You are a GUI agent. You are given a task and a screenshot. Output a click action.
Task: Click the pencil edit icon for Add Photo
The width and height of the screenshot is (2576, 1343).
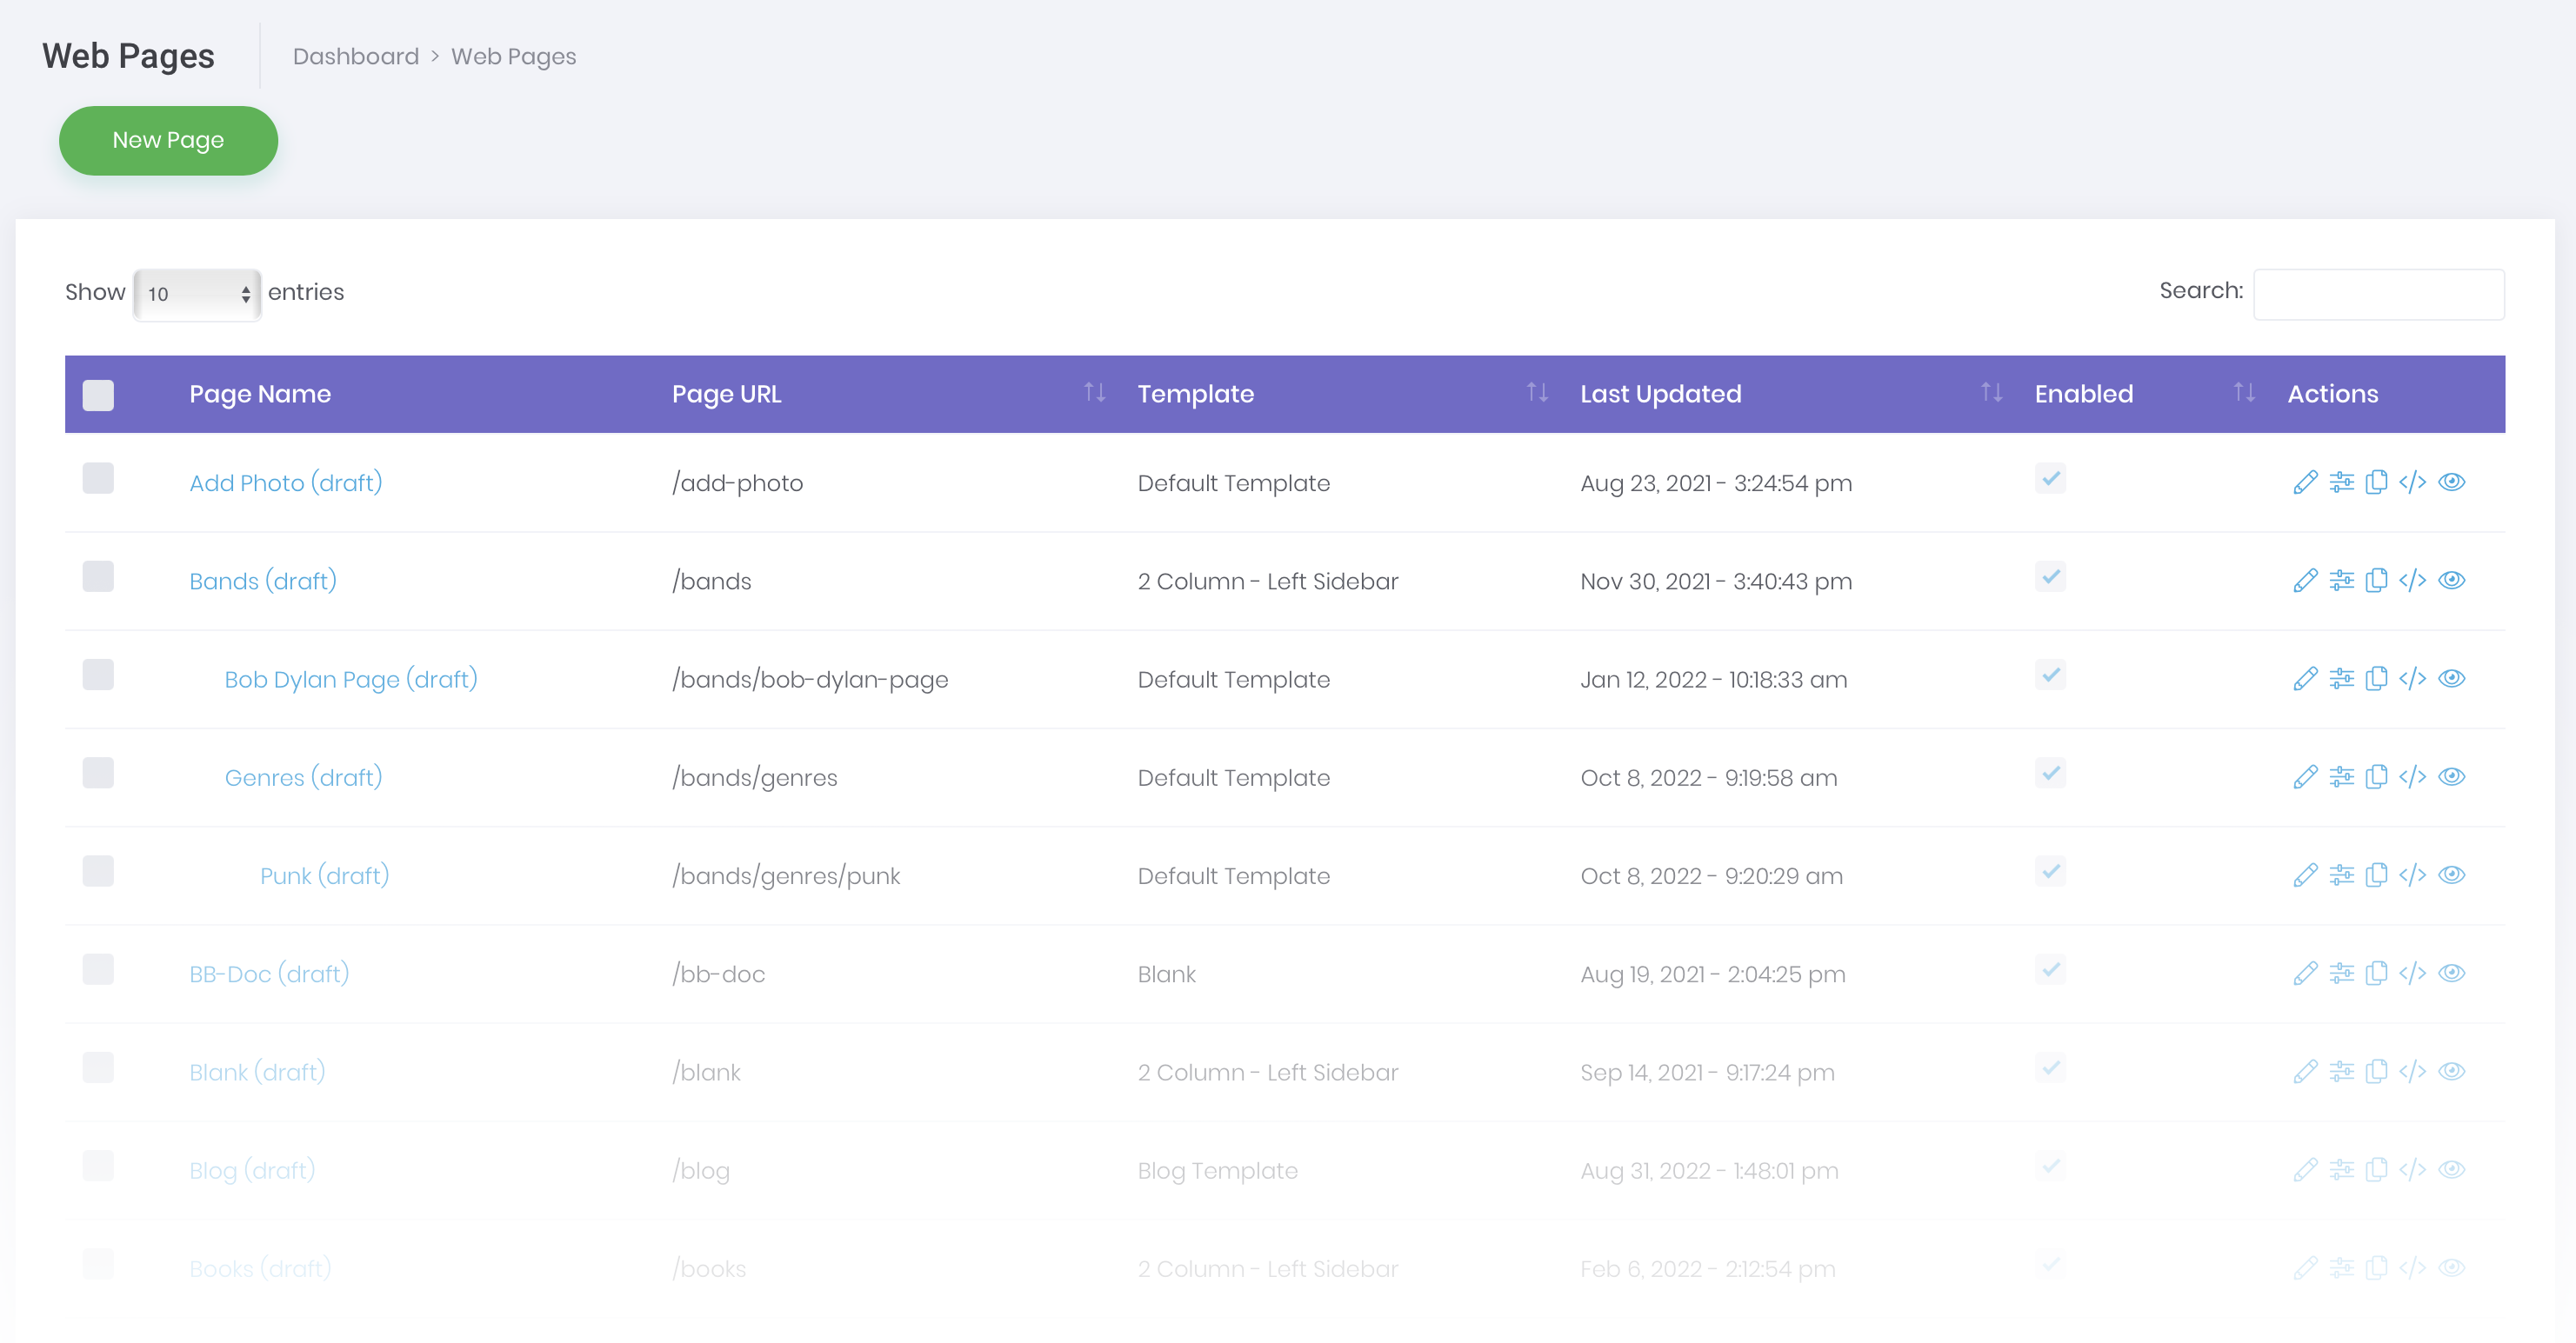(x=2305, y=482)
